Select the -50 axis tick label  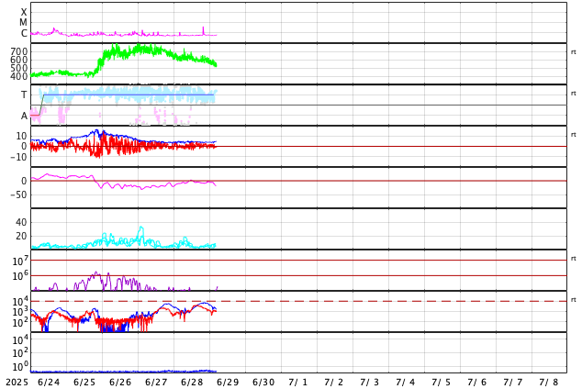click(18, 194)
